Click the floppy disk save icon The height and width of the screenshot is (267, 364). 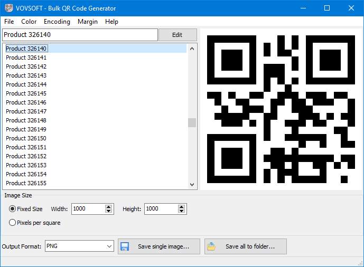[125, 246]
